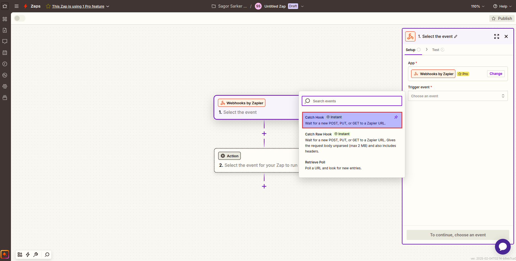Open the Home icon in top bar
516x261 pixels.
point(5,6)
